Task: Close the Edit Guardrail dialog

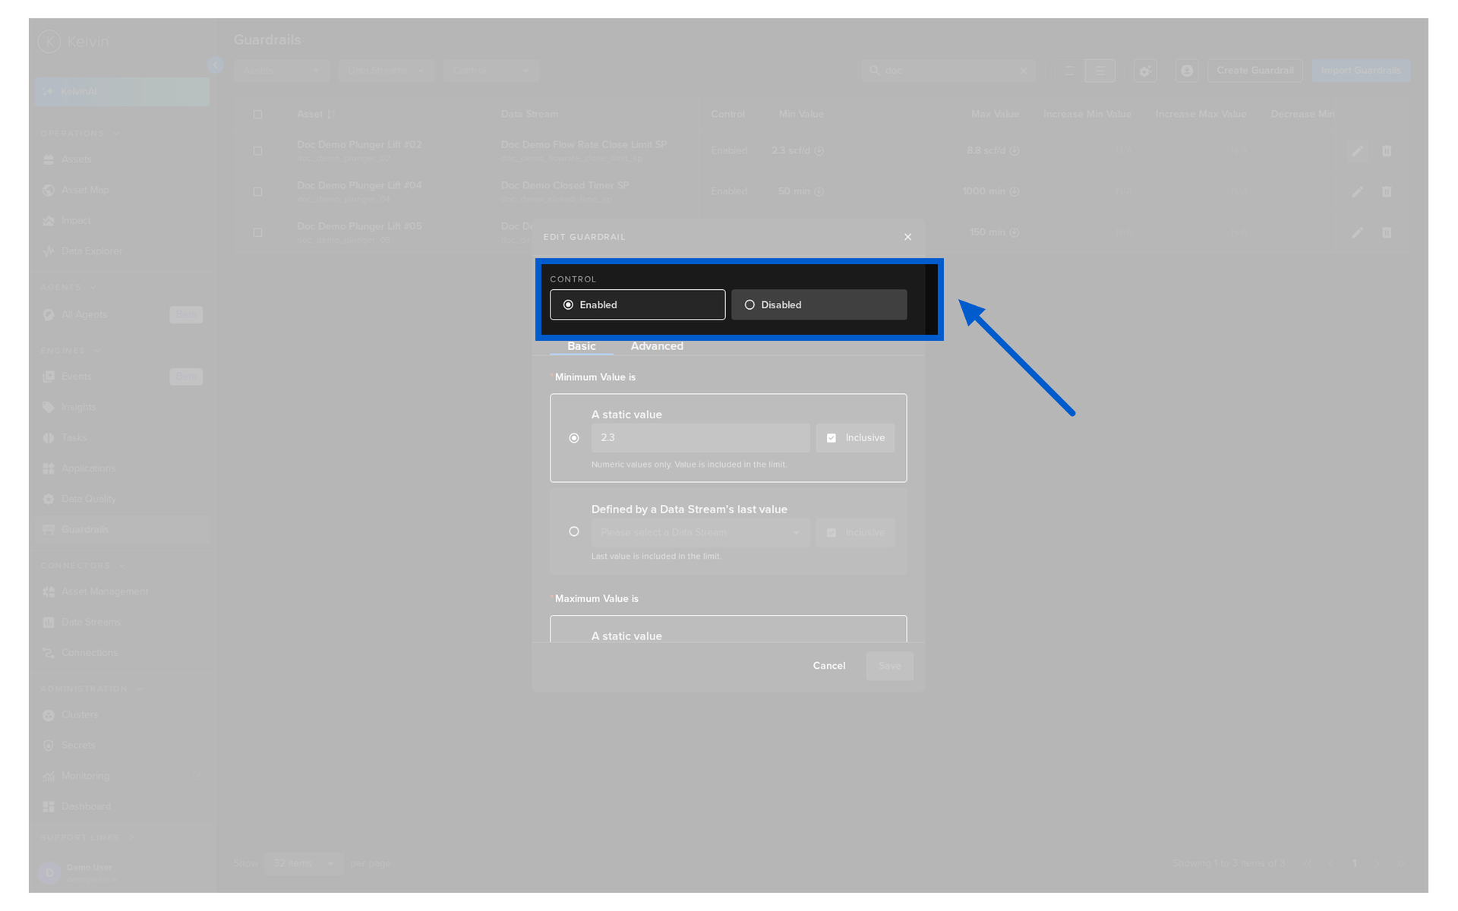Action: [907, 237]
